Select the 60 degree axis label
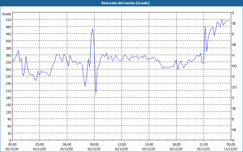 click(x=9, y=126)
